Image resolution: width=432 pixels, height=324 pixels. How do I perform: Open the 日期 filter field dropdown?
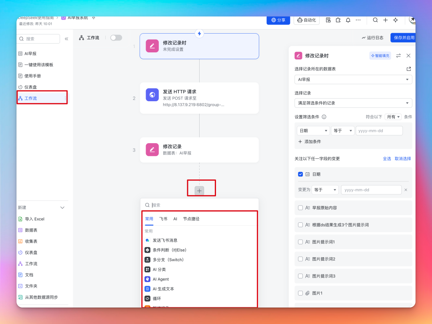(313, 130)
